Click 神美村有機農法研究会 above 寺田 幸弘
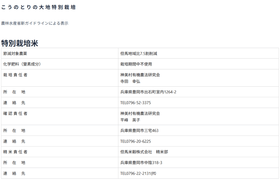This screenshot has width=280, height=180. pyautogui.click(x=140, y=75)
